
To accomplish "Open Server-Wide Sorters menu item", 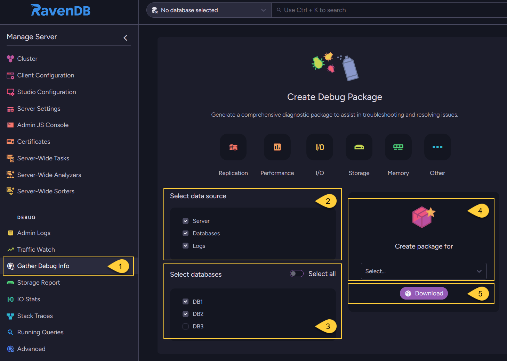I will point(46,191).
